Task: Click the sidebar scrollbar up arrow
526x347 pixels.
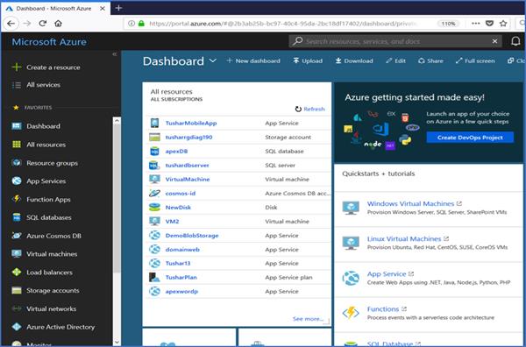Action: click(117, 121)
